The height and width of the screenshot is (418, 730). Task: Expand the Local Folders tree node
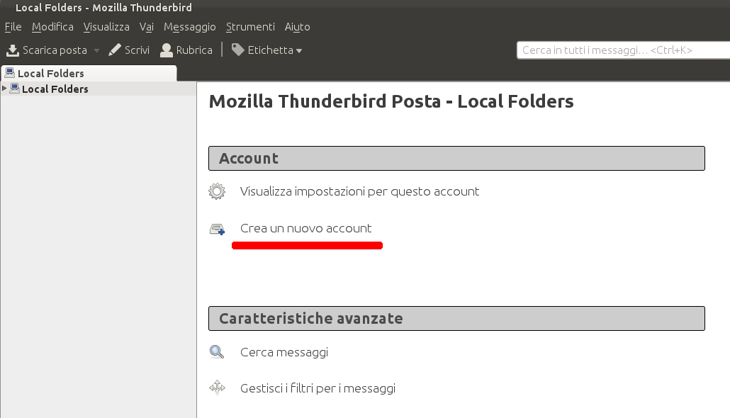[4, 88]
